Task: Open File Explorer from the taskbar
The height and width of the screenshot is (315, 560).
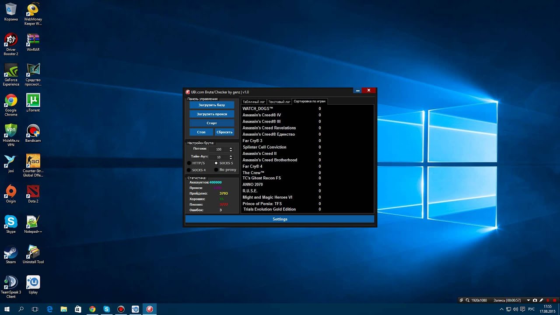Action: 64,309
